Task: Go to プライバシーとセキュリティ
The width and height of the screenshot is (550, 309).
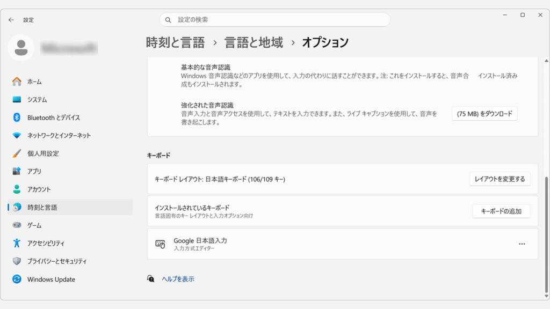Action: (x=70, y=261)
